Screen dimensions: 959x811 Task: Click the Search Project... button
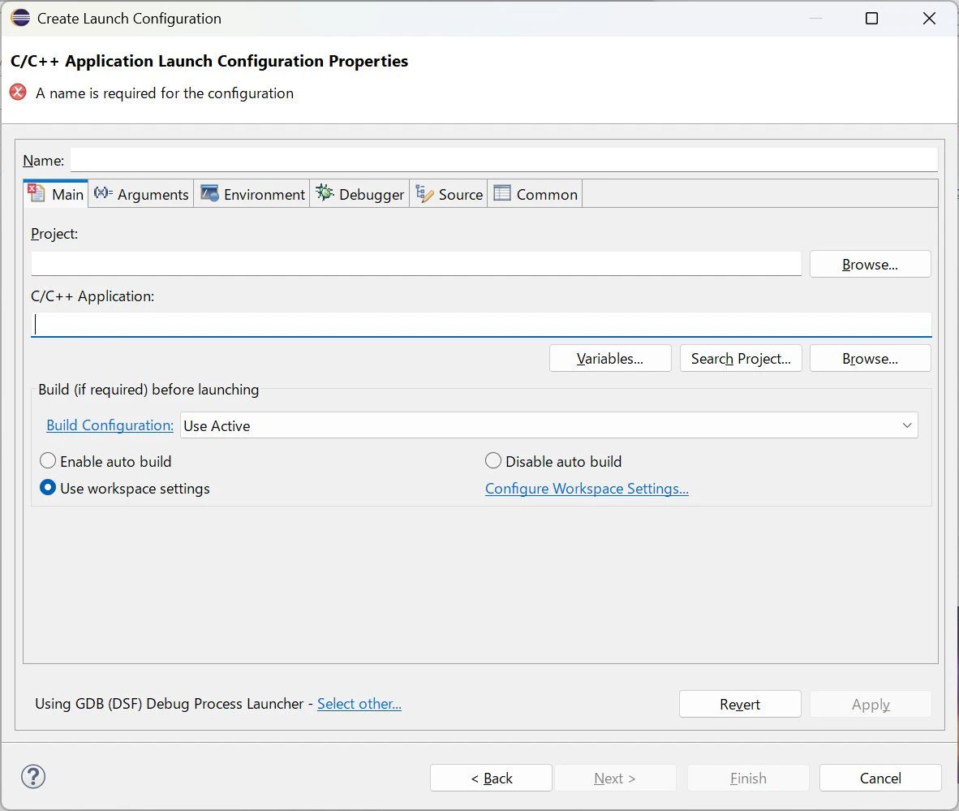[x=741, y=358]
